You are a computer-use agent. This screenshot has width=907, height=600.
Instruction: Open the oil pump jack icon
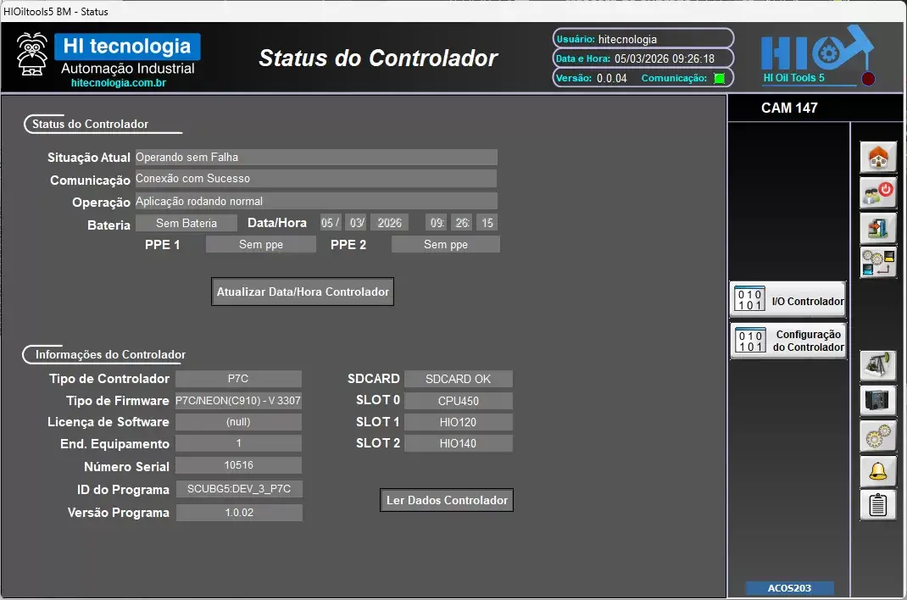coord(878,365)
